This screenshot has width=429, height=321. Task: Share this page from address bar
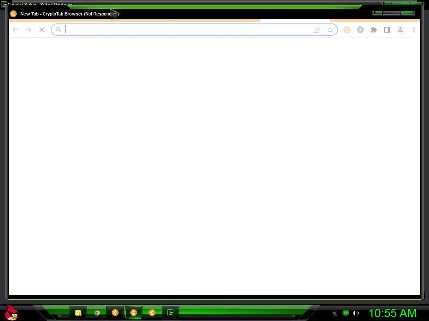(317, 30)
